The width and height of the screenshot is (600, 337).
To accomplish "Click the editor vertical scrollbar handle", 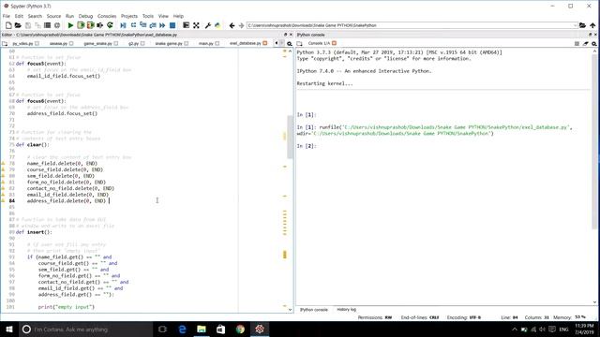I will (290, 137).
